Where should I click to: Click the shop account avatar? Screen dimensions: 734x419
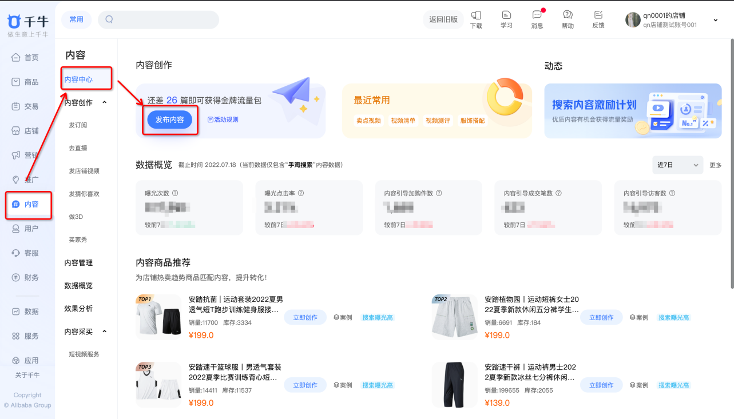pyautogui.click(x=633, y=20)
